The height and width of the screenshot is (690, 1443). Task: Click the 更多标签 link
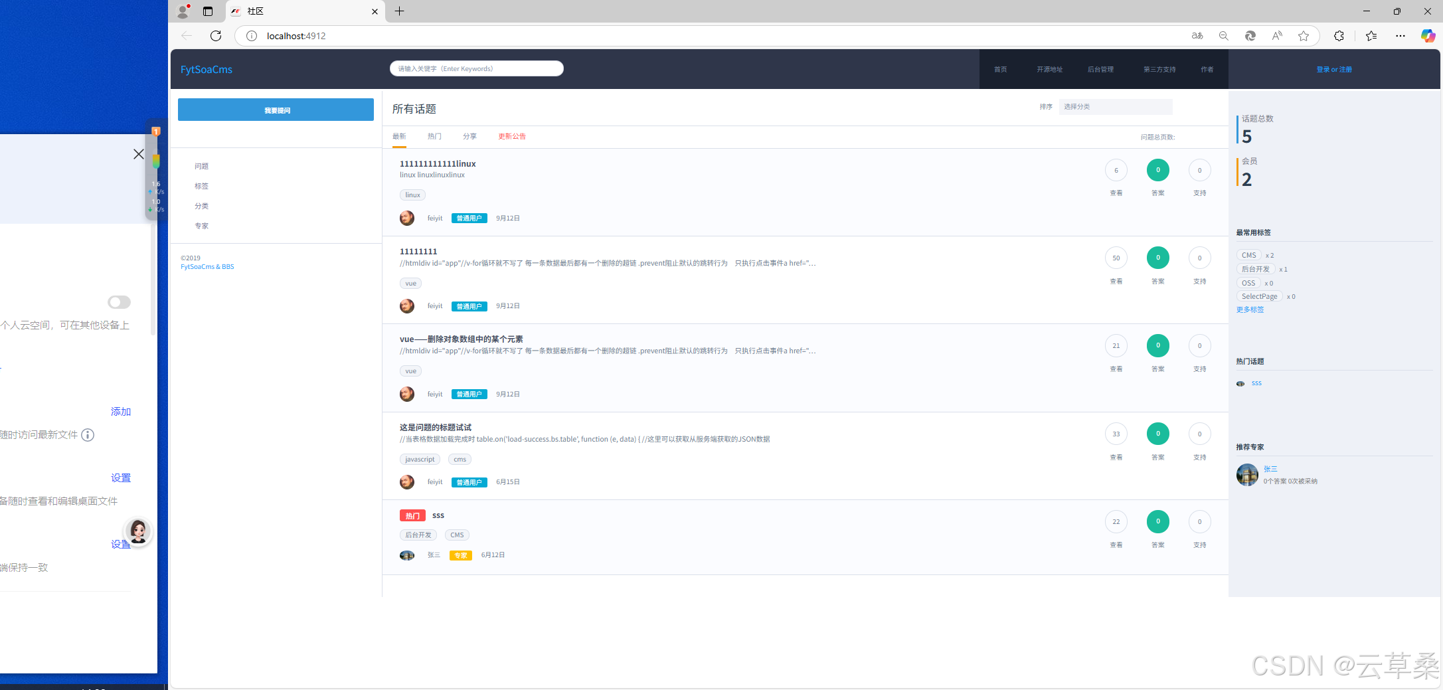pyautogui.click(x=1250, y=310)
